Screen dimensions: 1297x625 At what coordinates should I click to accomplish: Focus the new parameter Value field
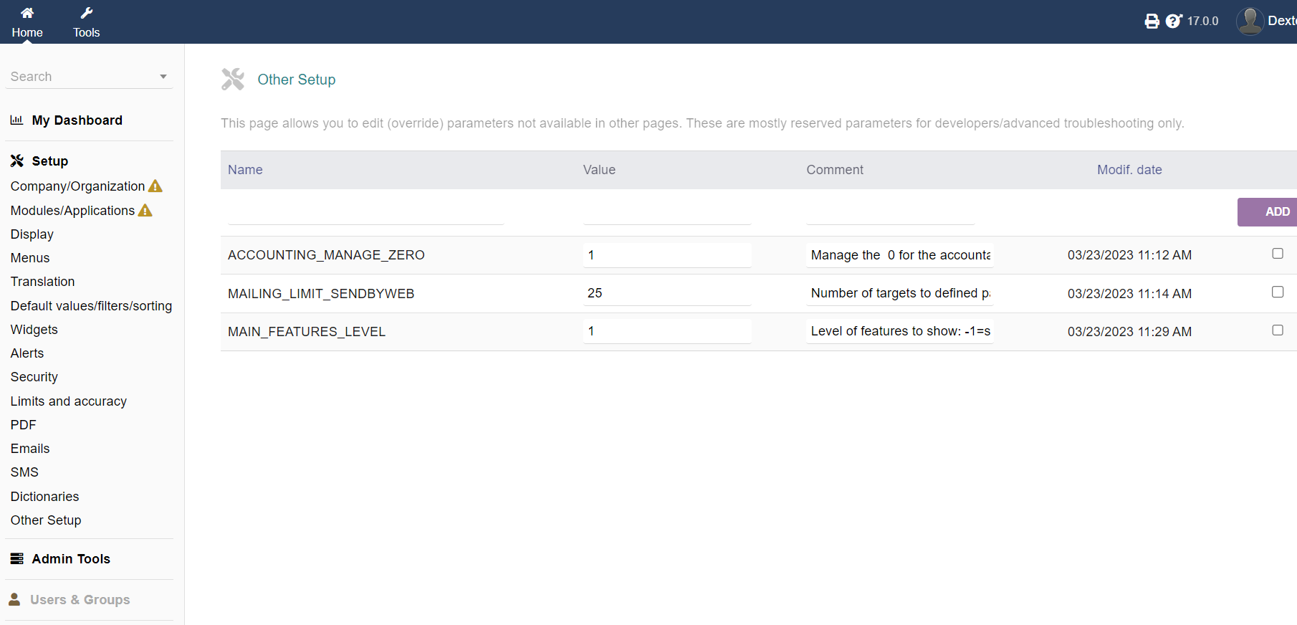tap(667, 213)
